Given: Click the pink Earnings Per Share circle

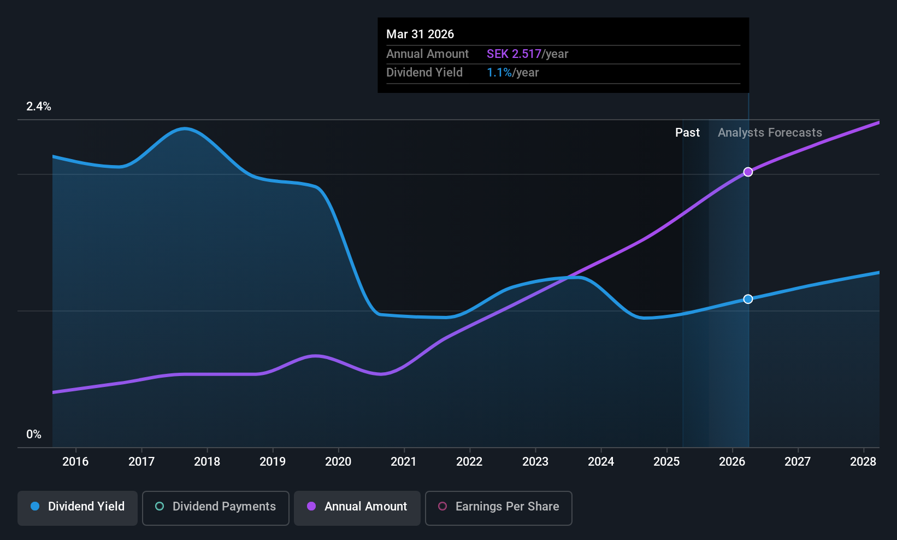Looking at the screenshot, I should (442, 506).
